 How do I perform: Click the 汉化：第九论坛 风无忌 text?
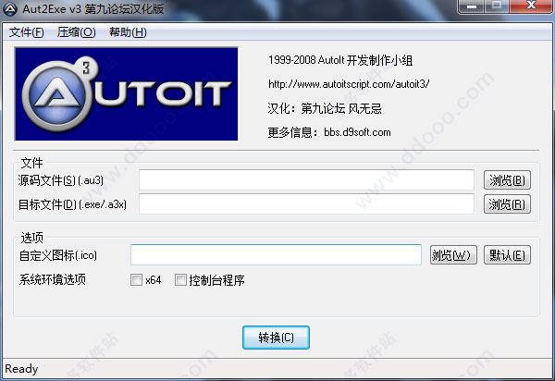(x=325, y=108)
